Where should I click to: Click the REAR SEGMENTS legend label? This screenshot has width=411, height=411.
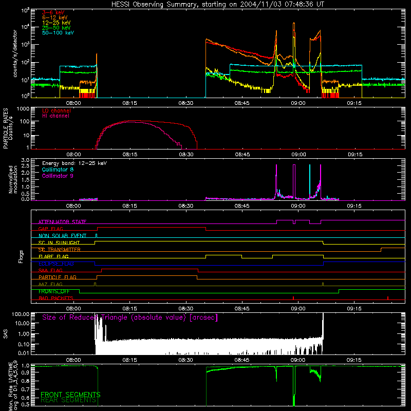68,400
